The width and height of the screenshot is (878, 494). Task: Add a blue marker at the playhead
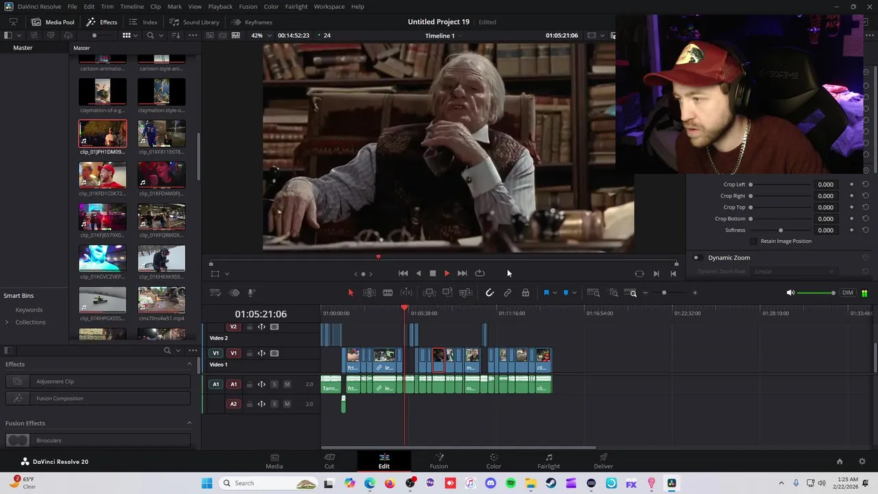(x=566, y=293)
